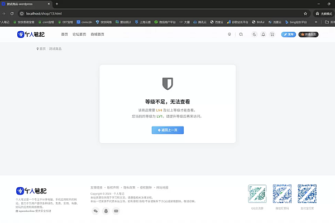Open the 微信商户平台 bookmark
This screenshot has height=223, width=335.
point(165,22)
